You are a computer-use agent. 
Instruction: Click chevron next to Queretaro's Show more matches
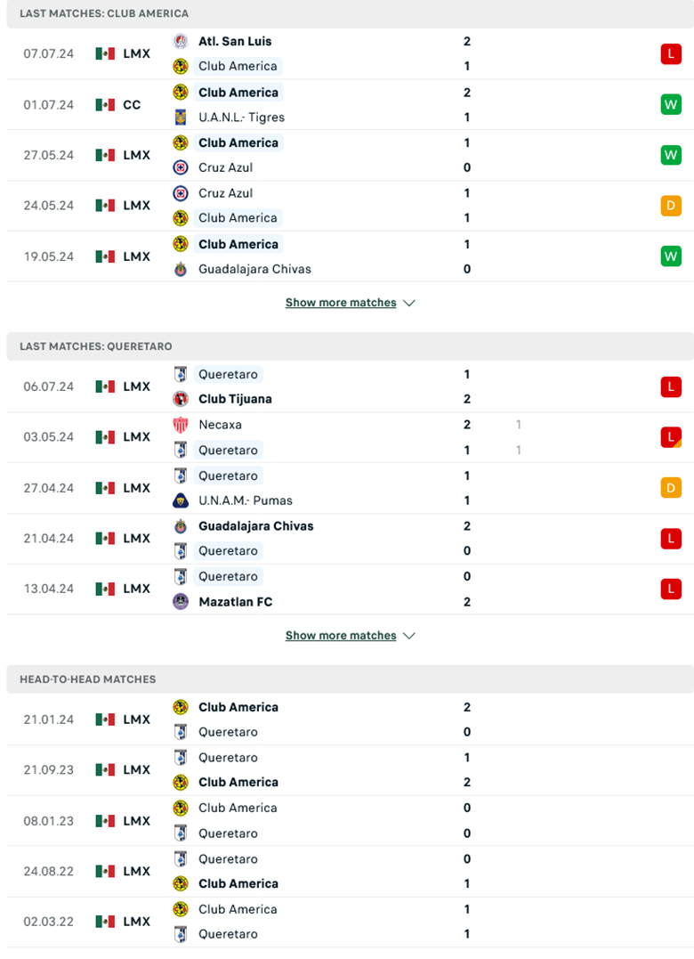409,636
